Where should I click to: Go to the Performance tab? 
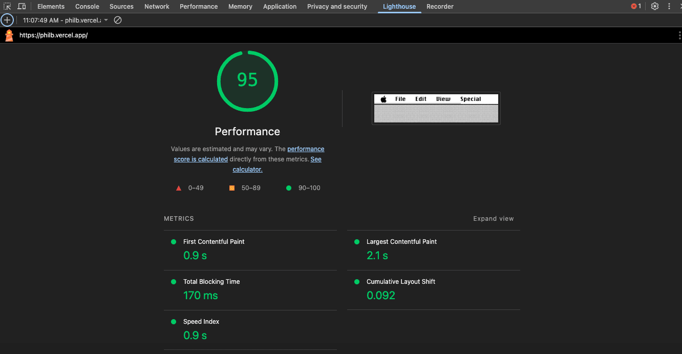(x=199, y=7)
